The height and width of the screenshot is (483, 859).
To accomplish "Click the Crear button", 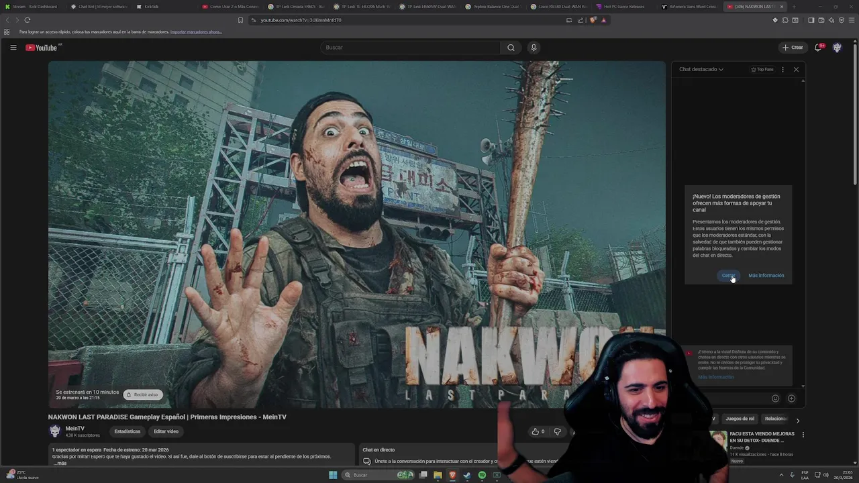I will [x=793, y=48].
